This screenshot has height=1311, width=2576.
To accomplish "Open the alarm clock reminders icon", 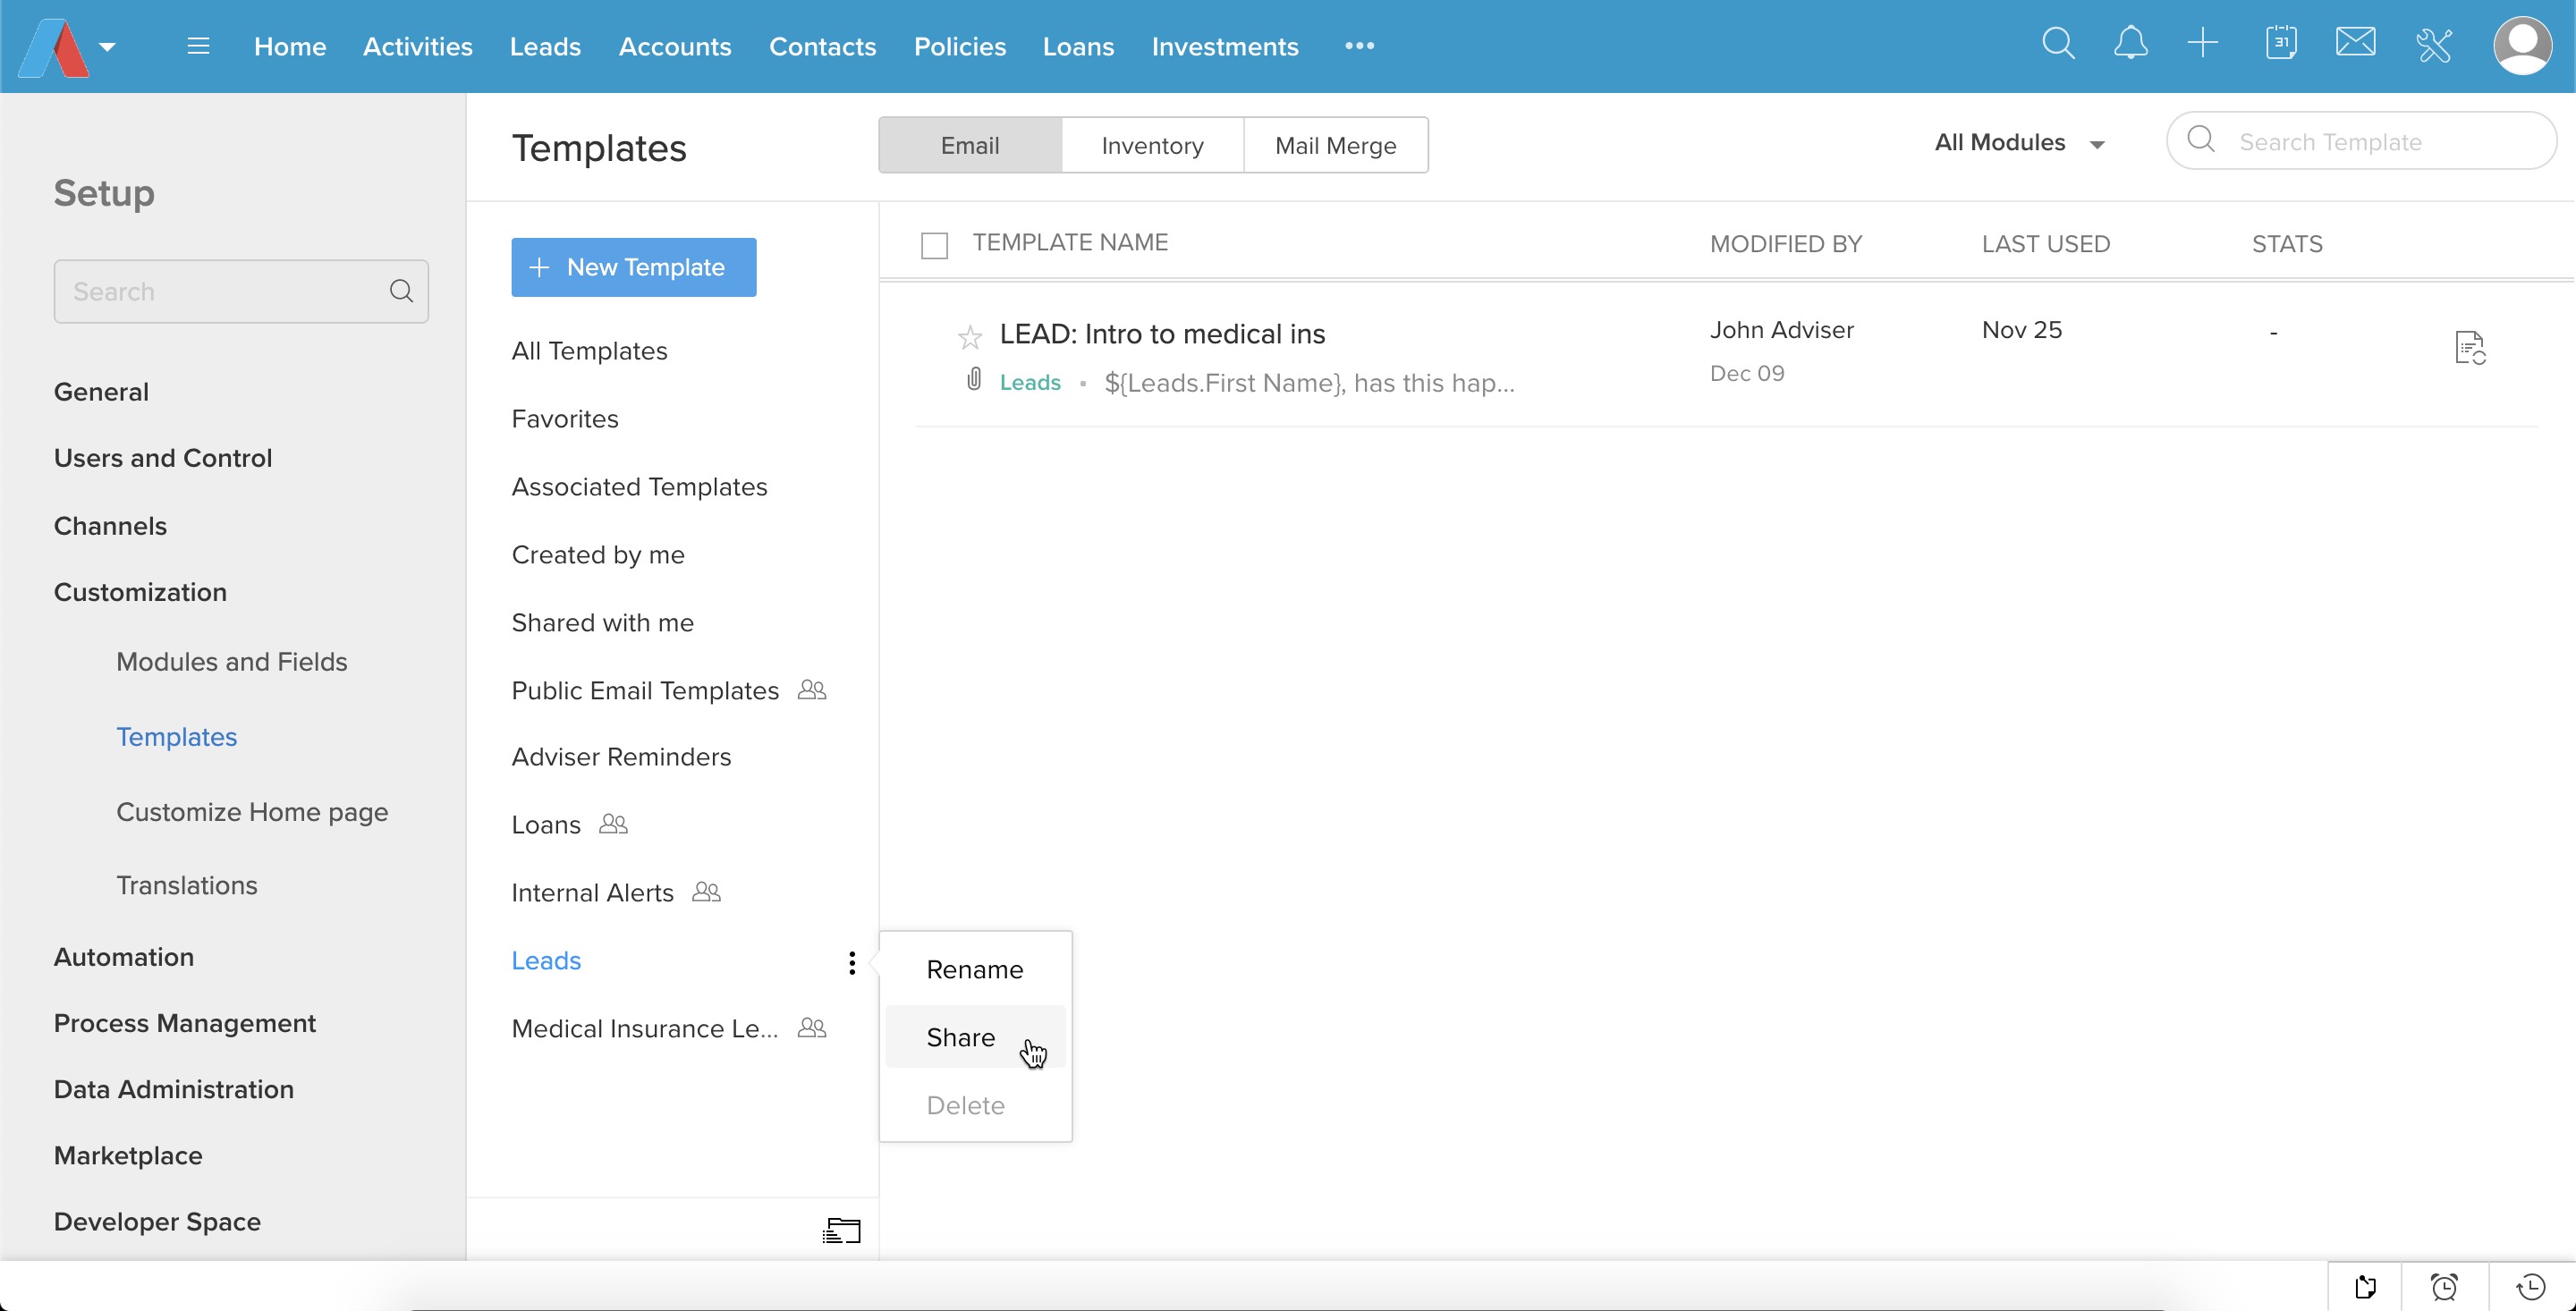I will 2444,1286.
